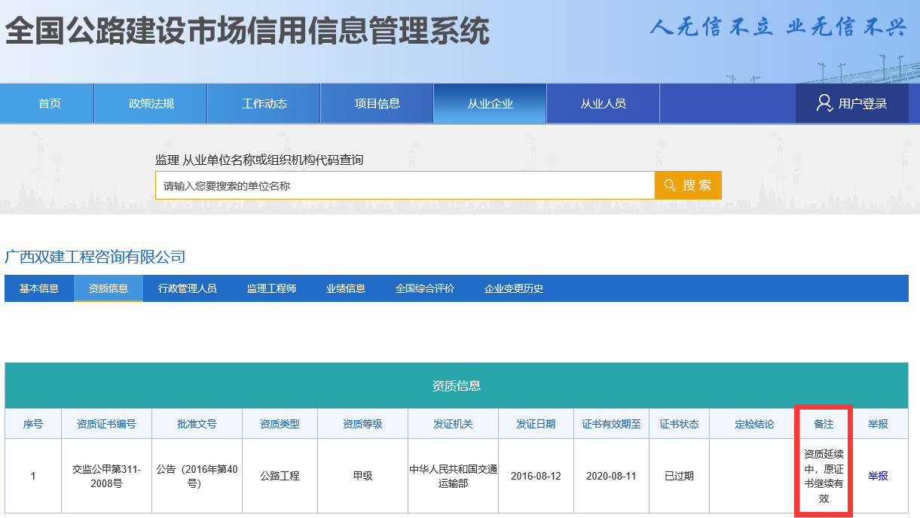The height and width of the screenshot is (518, 920).
Task: Click the certificate number 交监公甲第311-2008号
Action: (106, 476)
